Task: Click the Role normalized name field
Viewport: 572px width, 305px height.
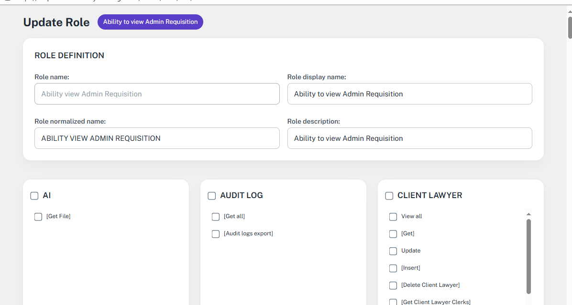Action: tap(157, 138)
